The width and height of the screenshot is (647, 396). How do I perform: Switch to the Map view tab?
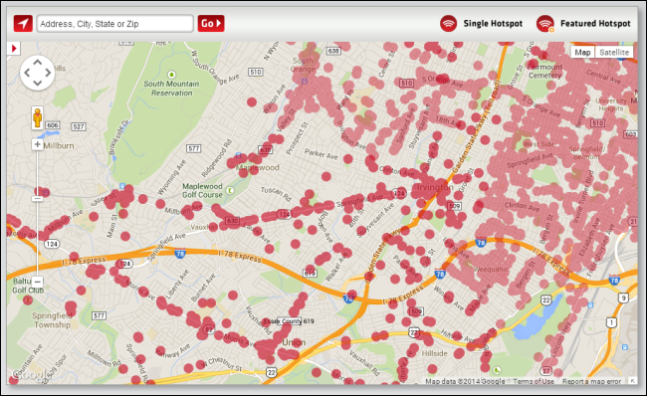tap(582, 52)
